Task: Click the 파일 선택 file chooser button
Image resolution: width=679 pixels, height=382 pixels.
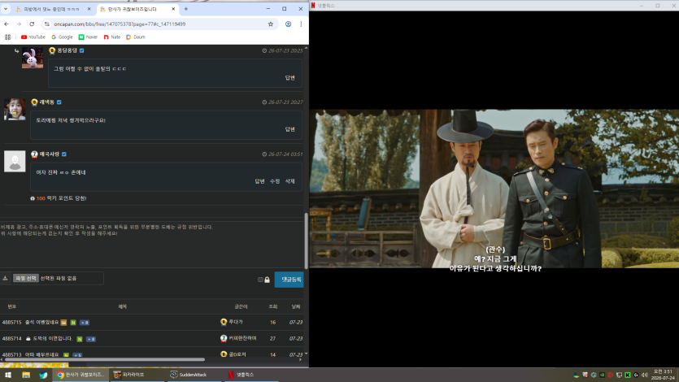Action: [25, 278]
